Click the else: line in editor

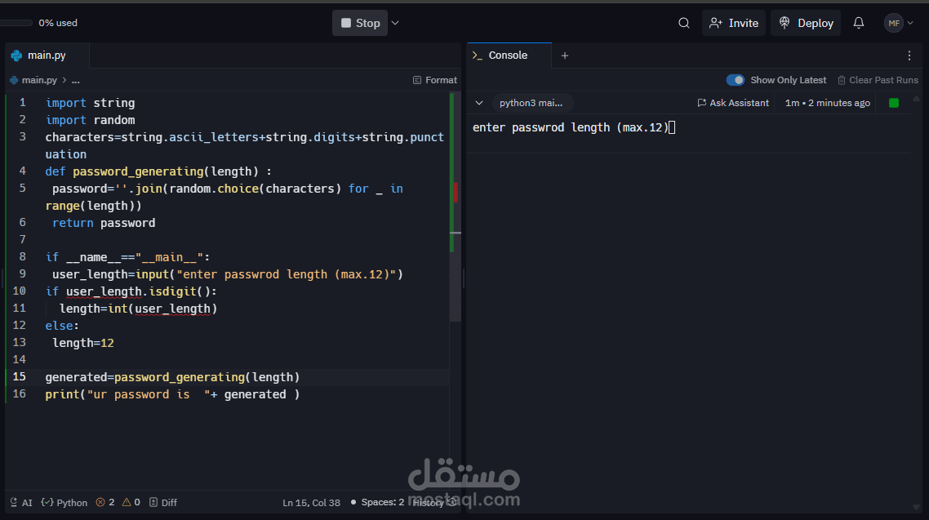coord(62,326)
